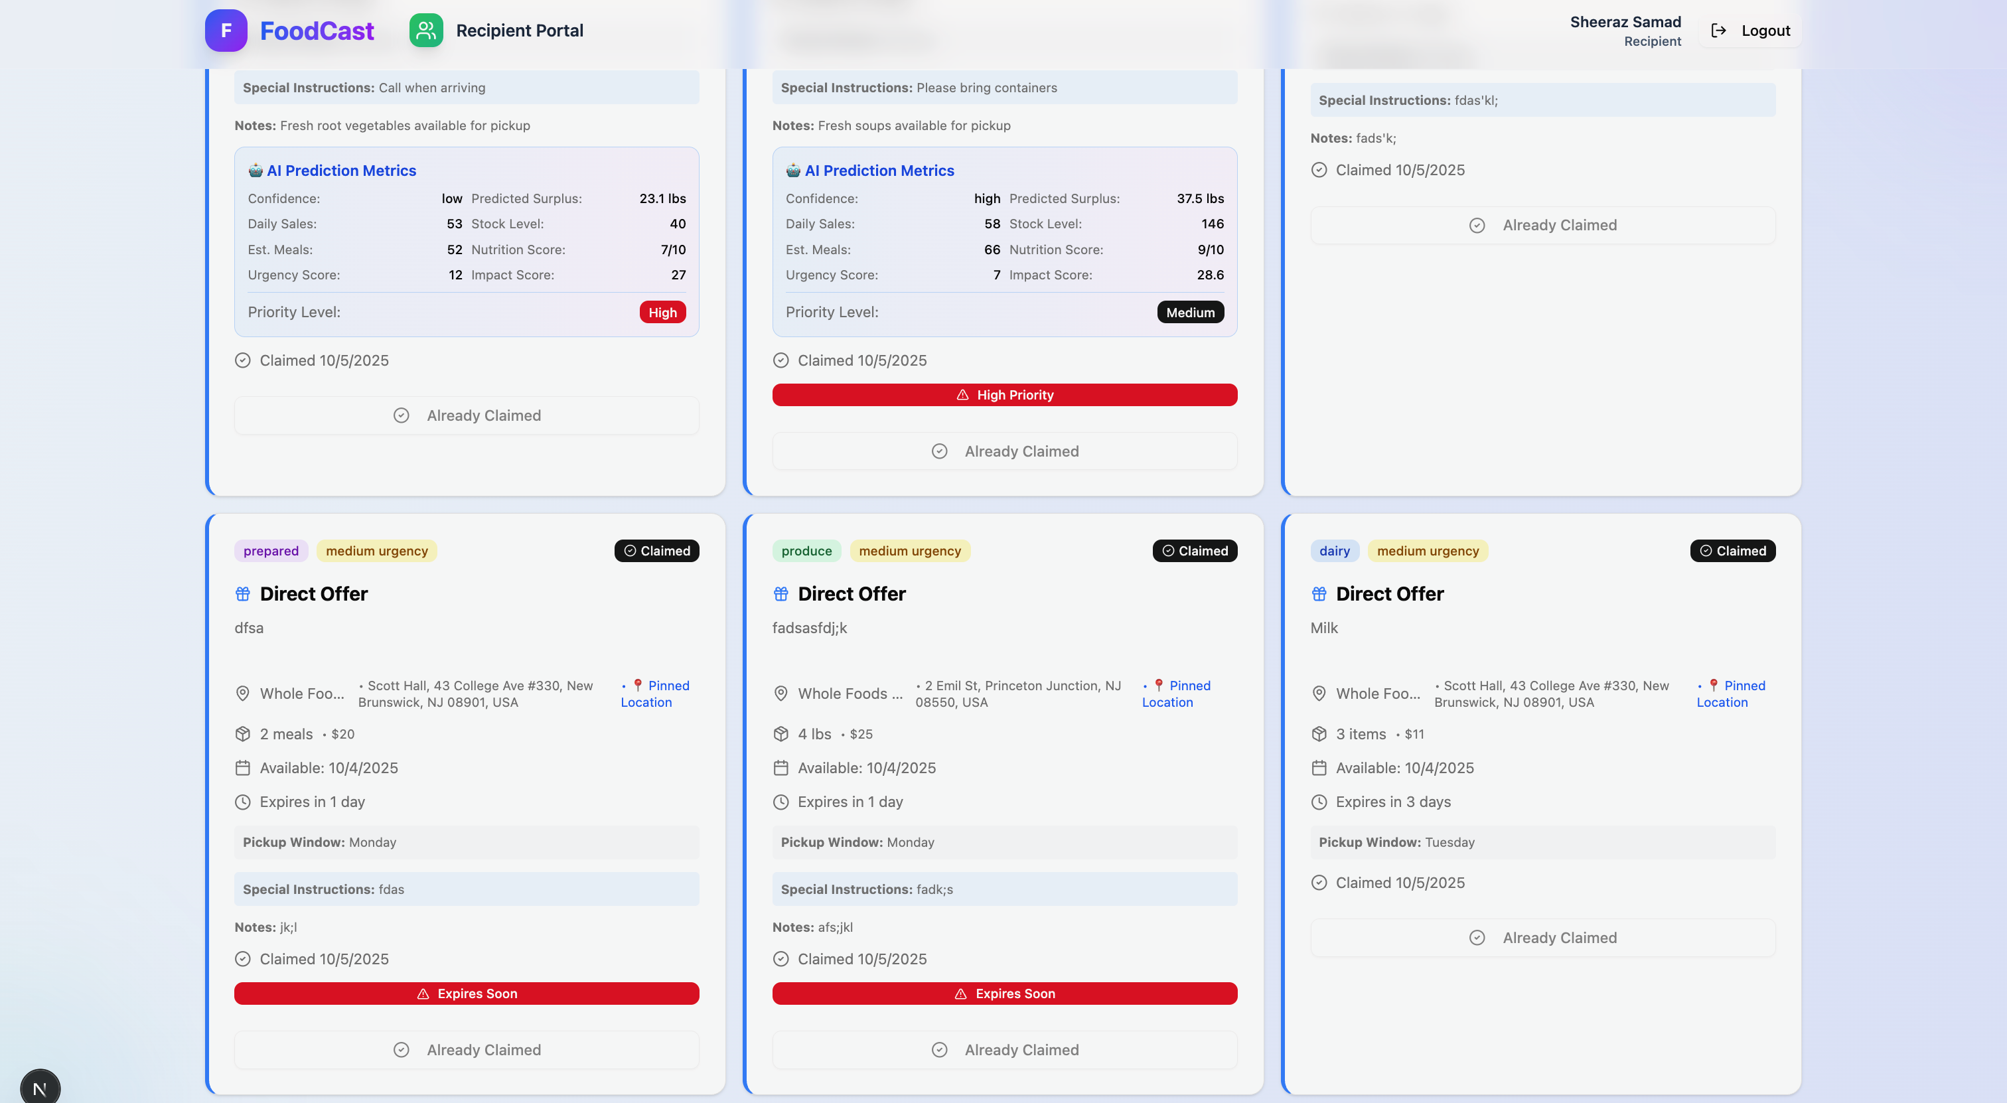Viewport: 2007px width, 1103px height.
Task: Click the red High priority level badge
Action: 662,313
